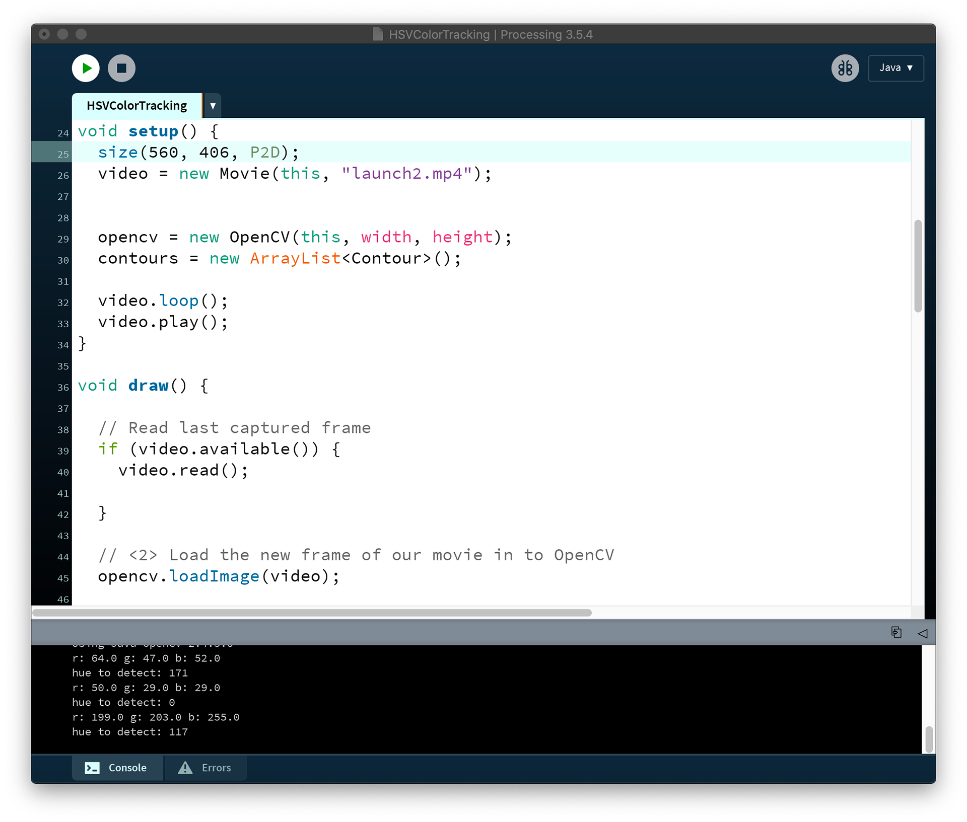This screenshot has height=822, width=967.
Task: Copy console contents with the clipboard icon
Action: (896, 632)
